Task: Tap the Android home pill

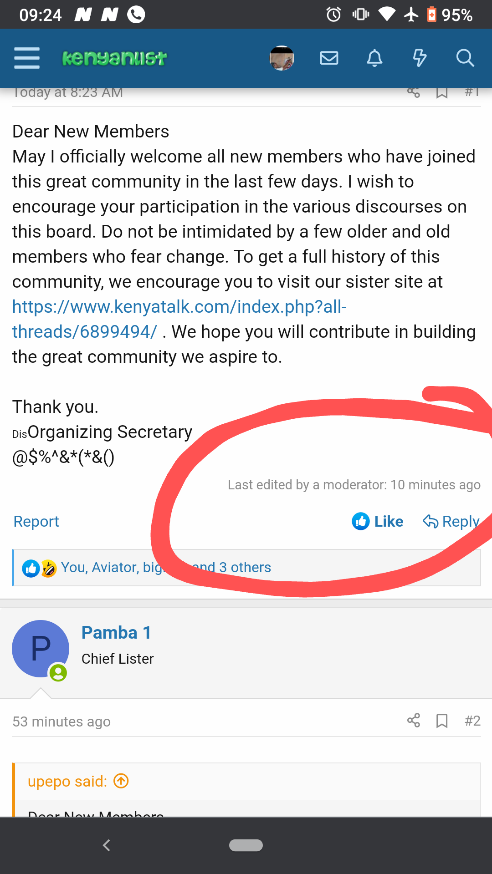Action: 246,845
